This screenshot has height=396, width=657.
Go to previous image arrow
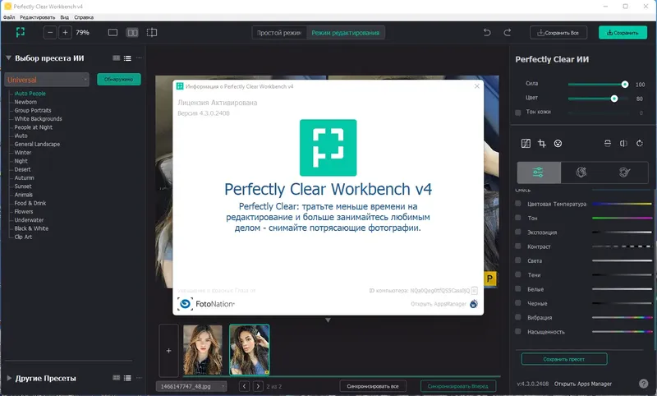tap(245, 386)
